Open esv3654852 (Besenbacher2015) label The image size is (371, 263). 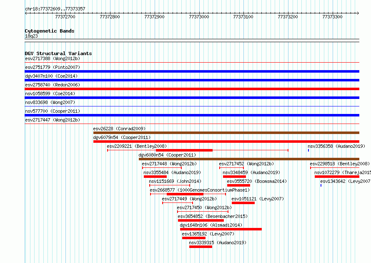[x=213, y=216]
